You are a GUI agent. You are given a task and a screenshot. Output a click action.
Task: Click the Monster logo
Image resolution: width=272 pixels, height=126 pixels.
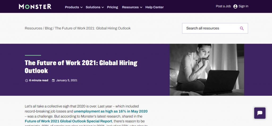35,7
